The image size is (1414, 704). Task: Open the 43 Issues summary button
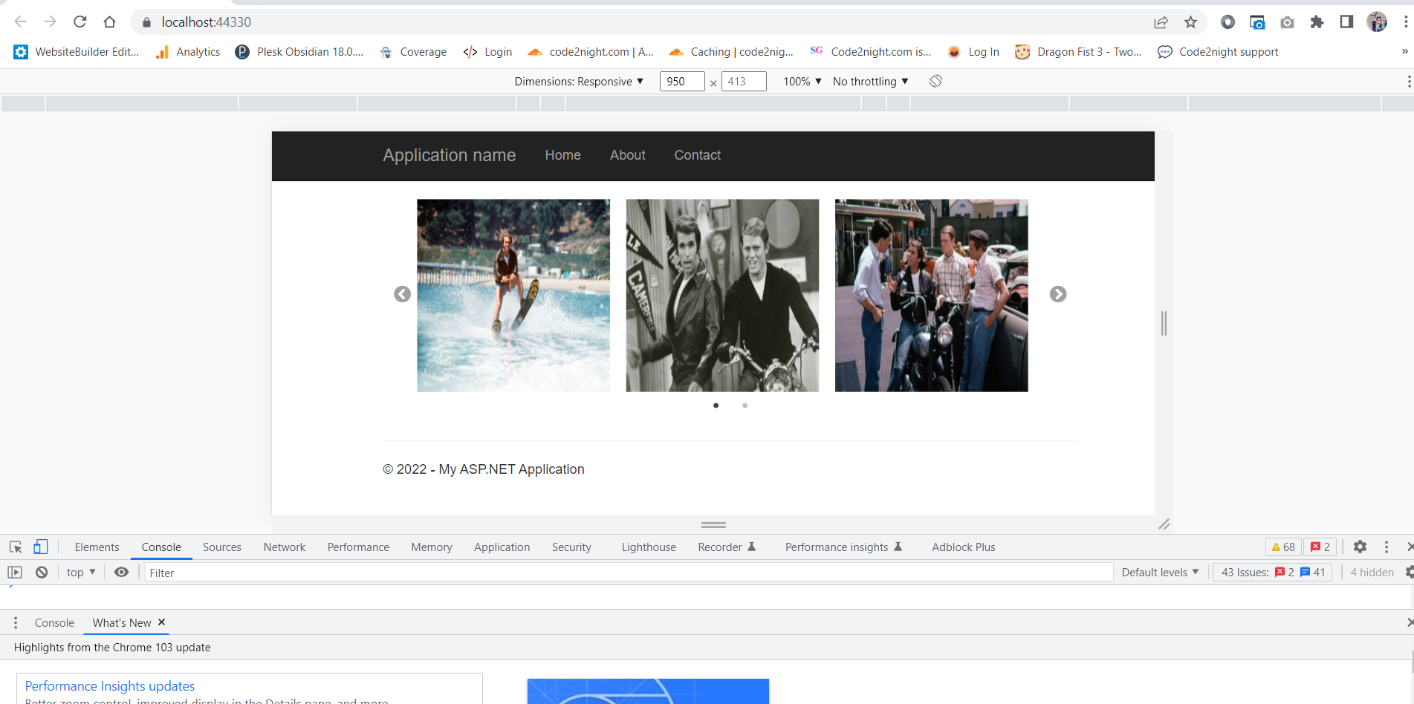point(1273,573)
